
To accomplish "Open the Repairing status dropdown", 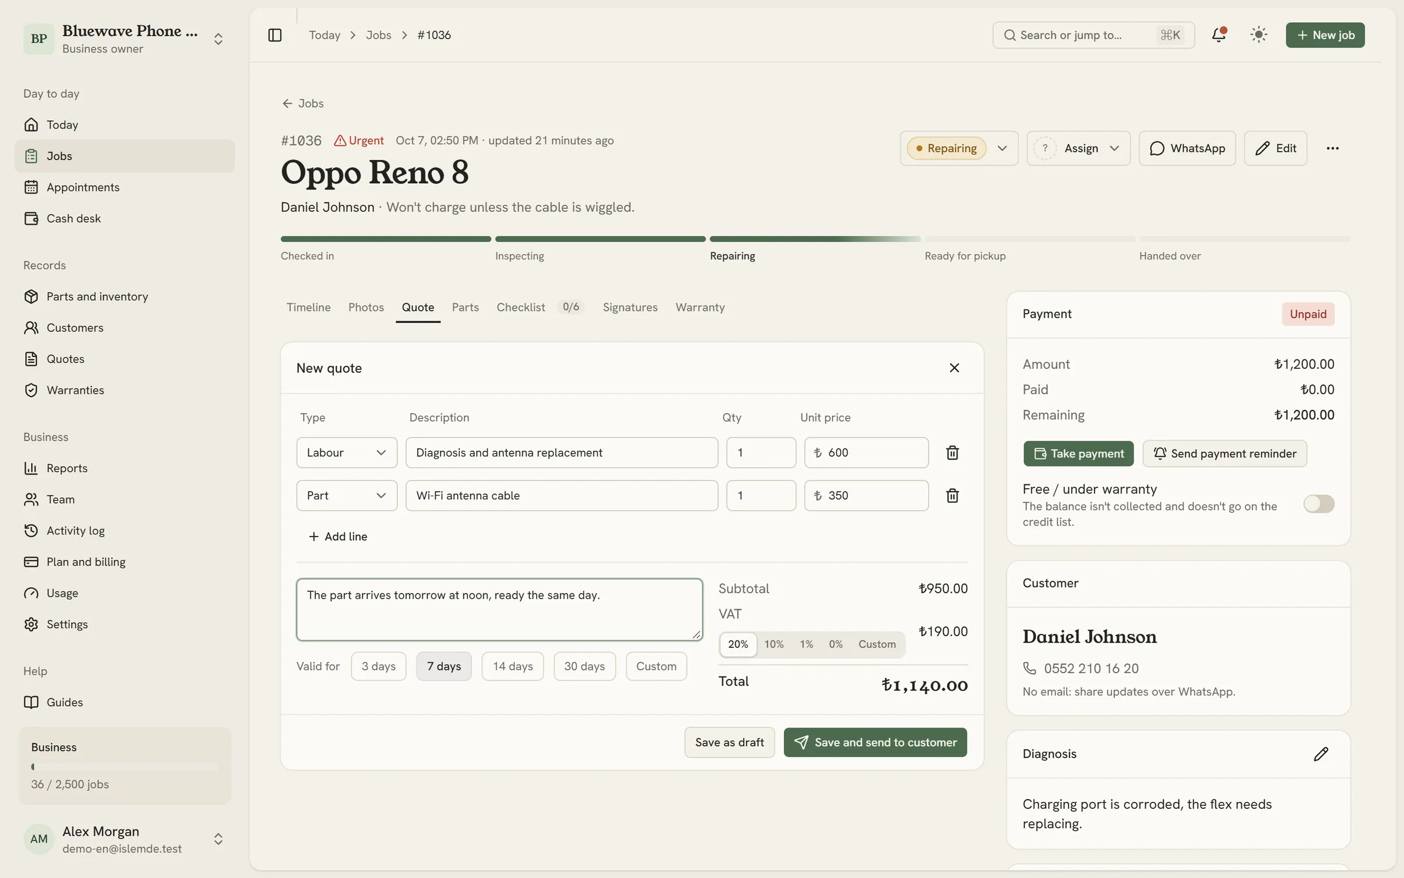I will (x=959, y=148).
